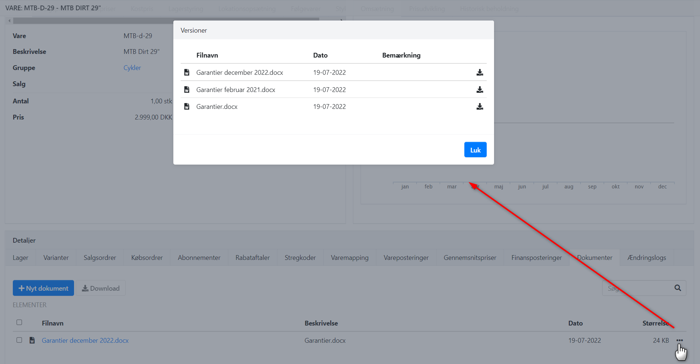
Task: Close the Versioner dialog with Luk
Action: point(475,150)
